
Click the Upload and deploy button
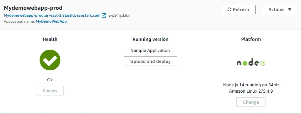[x=150, y=61]
